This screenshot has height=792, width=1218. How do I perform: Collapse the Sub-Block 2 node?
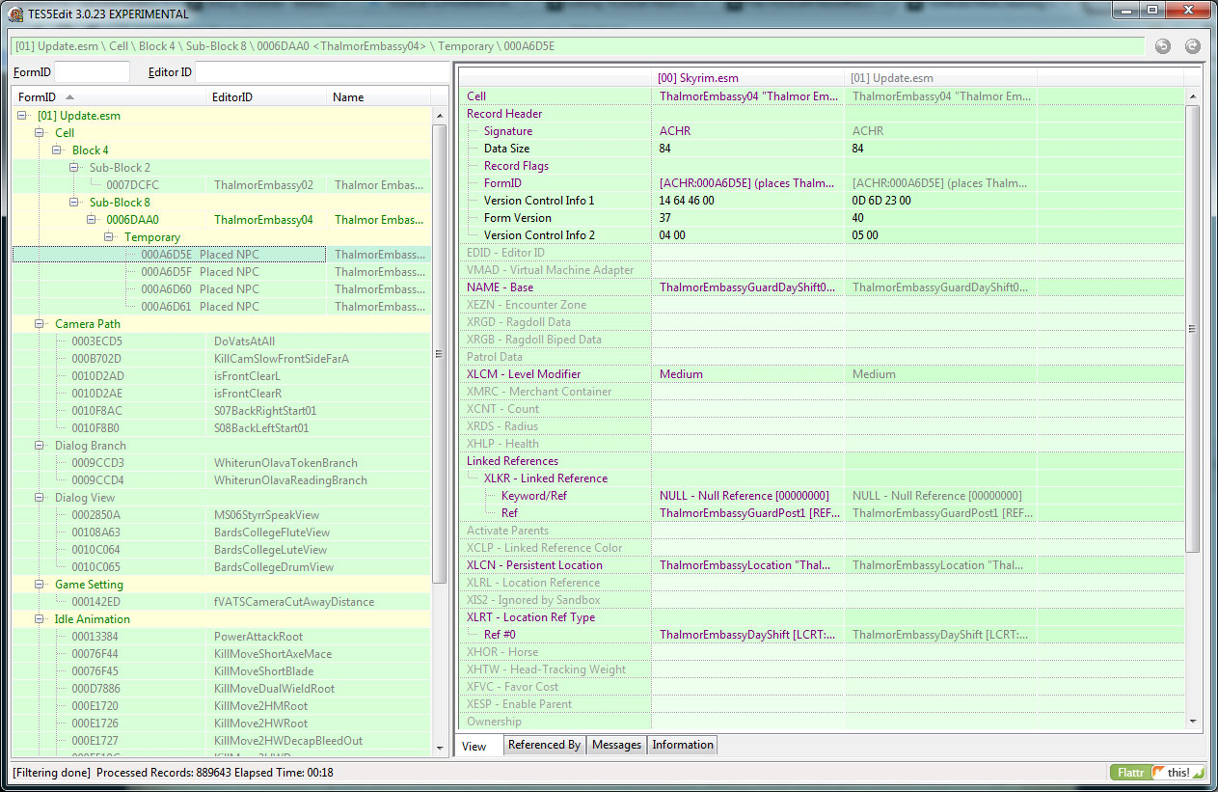pyautogui.click(x=75, y=168)
